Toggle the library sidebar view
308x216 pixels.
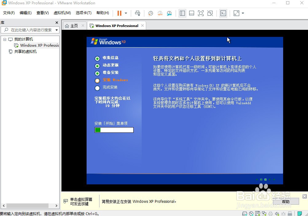[x=182, y=13]
